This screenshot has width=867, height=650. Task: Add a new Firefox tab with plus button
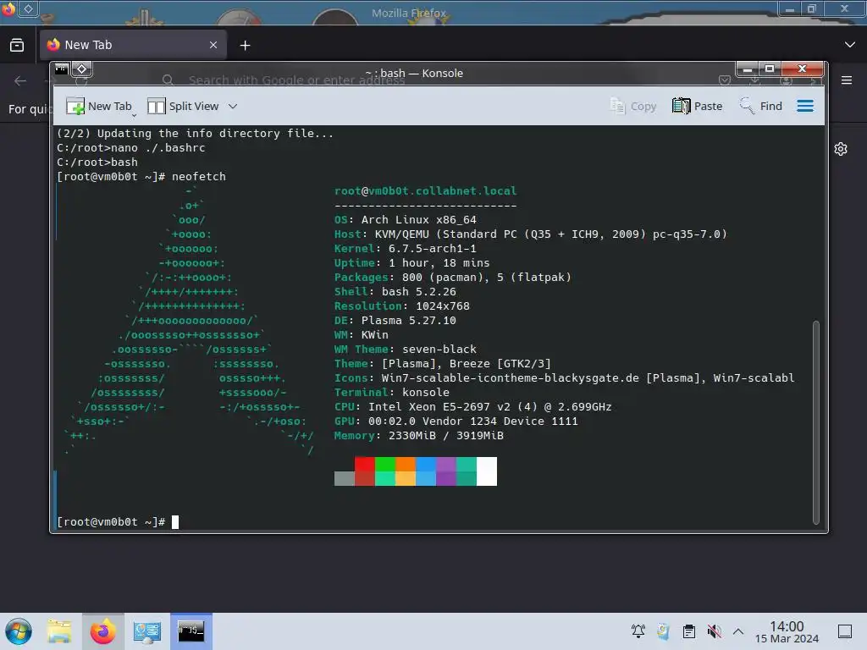coord(245,46)
